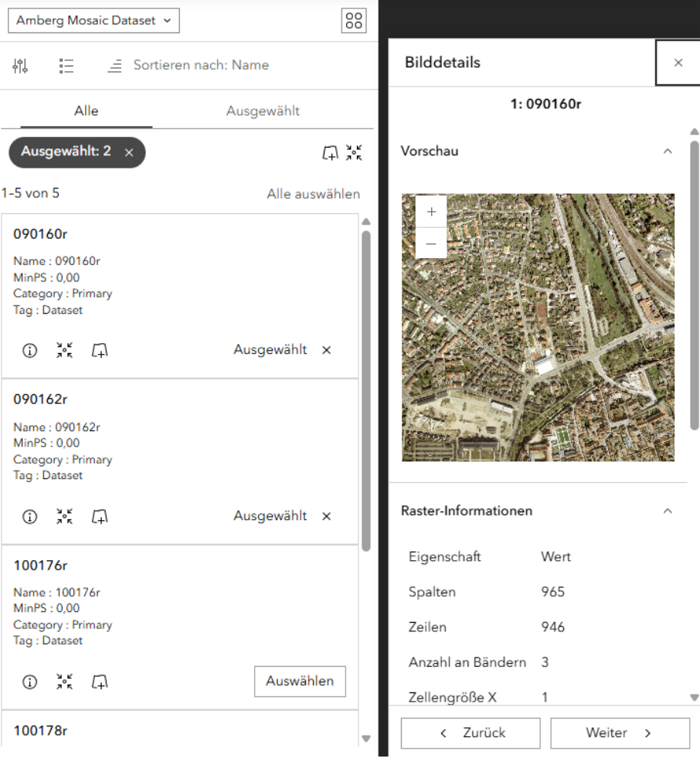Switch to the Alle tab
Image resolution: width=700 pixels, height=758 pixels.
pos(86,111)
